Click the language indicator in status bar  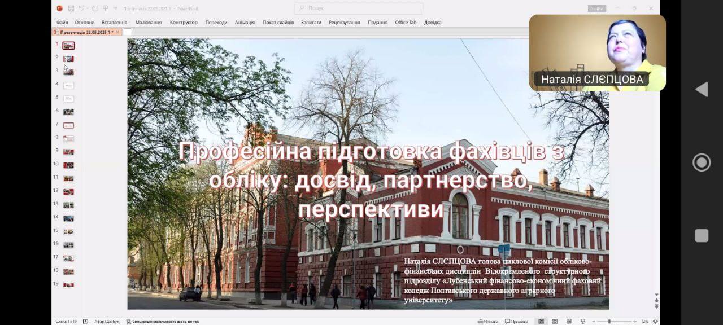[107, 322]
